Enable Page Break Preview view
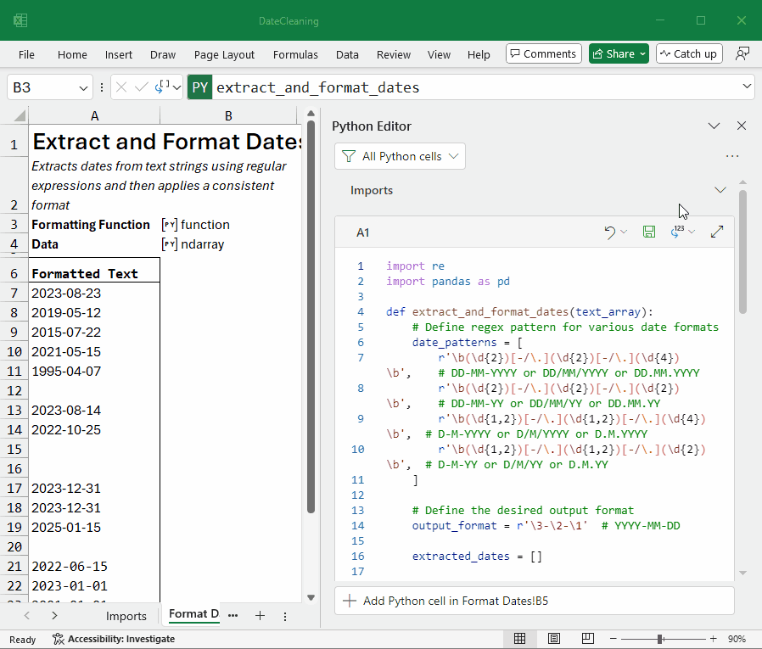Image resolution: width=762 pixels, height=649 pixels. click(x=586, y=639)
